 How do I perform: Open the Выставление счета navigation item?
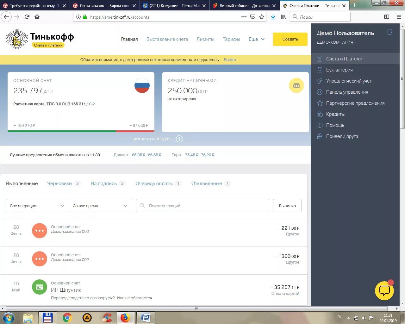[x=167, y=39]
